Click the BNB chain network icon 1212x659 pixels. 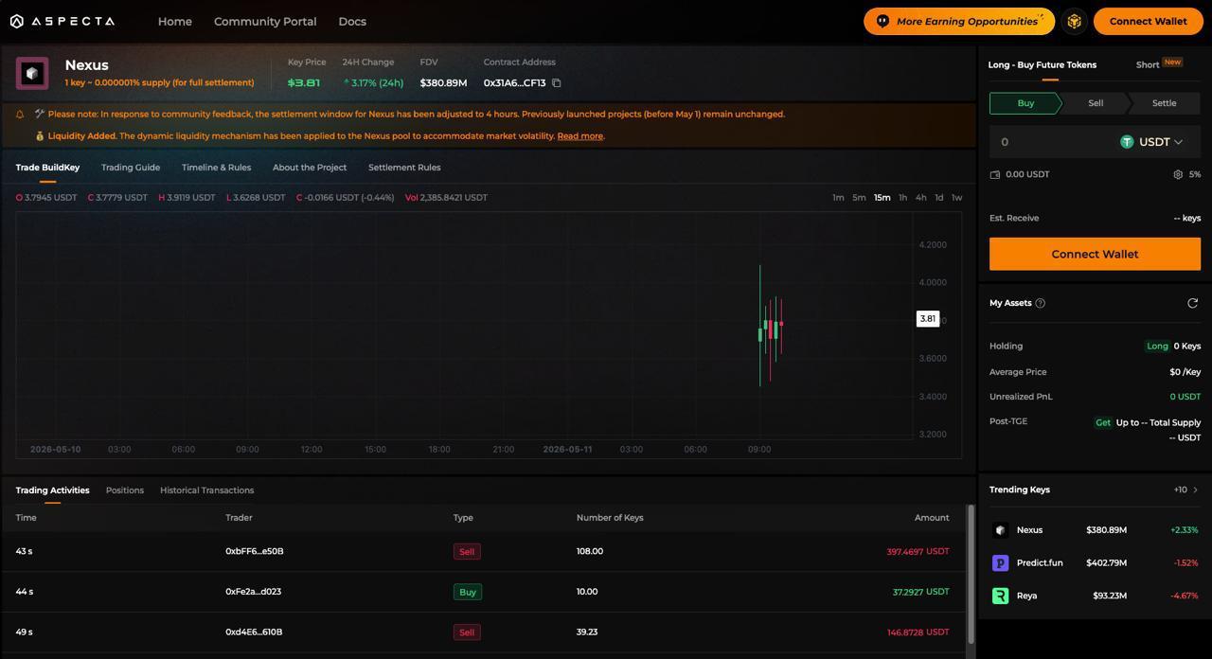(x=1074, y=21)
